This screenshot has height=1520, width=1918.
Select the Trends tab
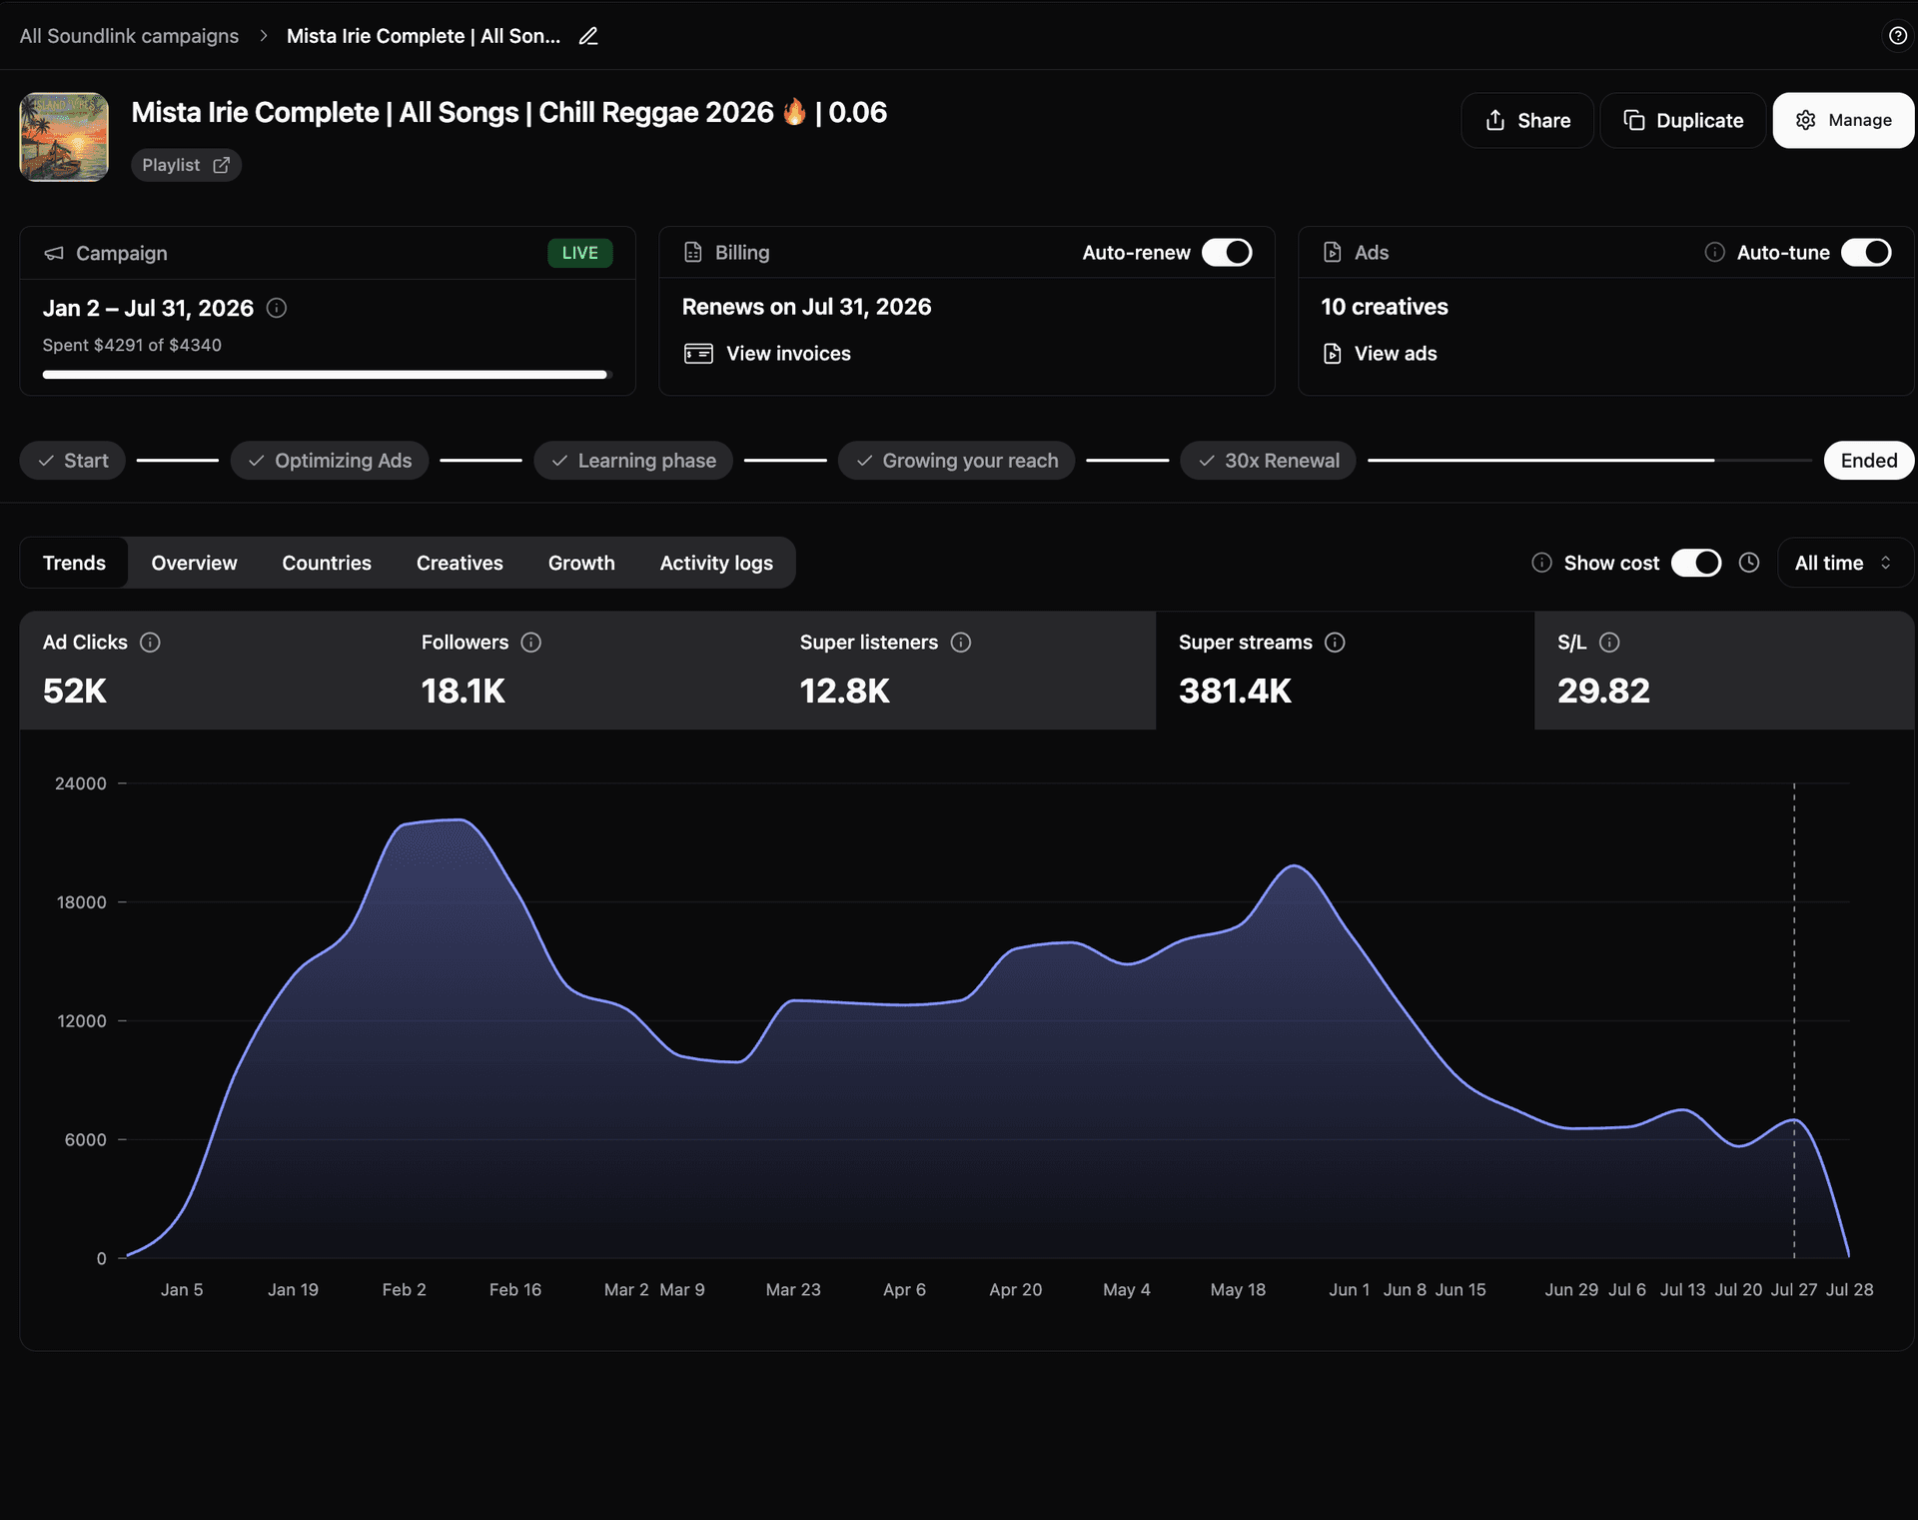(74, 563)
